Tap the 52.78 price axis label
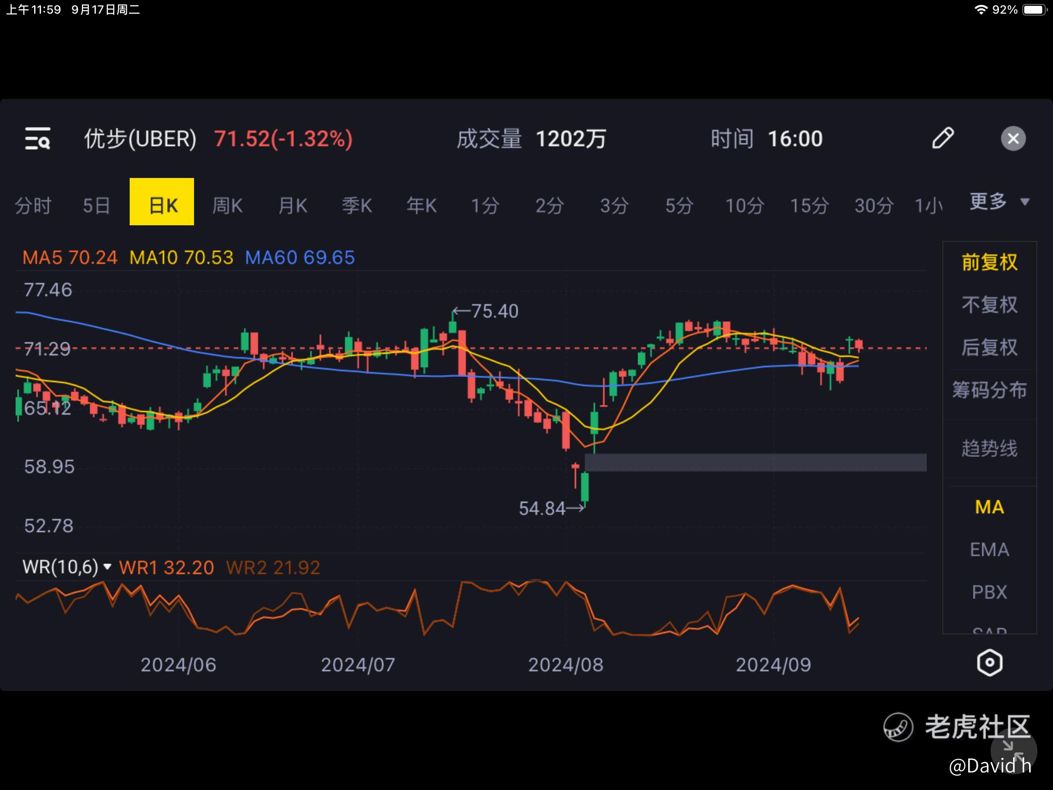Viewport: 1053px width, 790px height. tap(49, 526)
